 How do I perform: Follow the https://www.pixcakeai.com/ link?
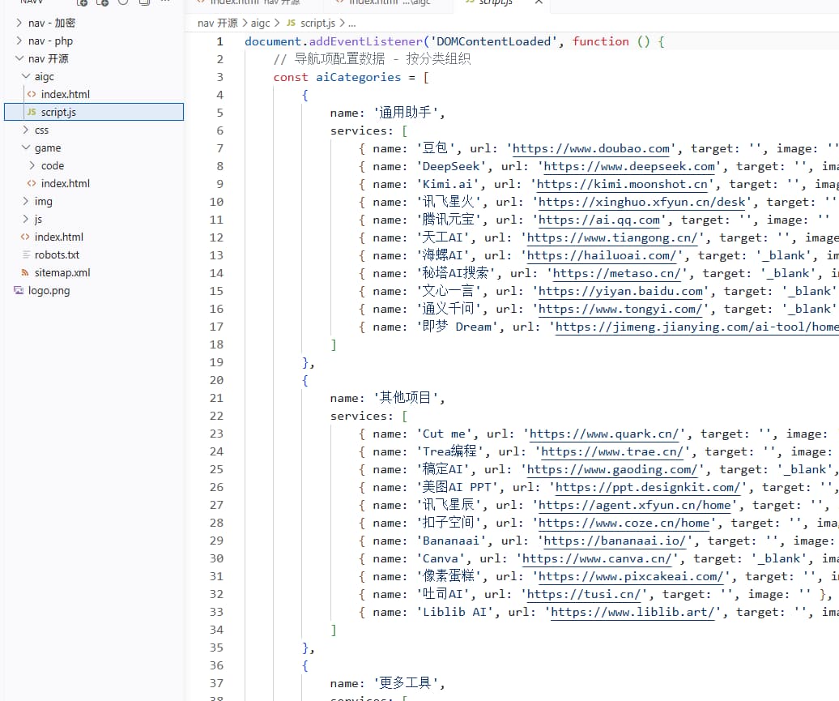click(x=631, y=576)
